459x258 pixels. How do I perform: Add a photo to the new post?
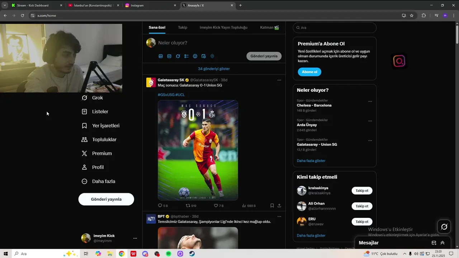[x=161, y=56]
